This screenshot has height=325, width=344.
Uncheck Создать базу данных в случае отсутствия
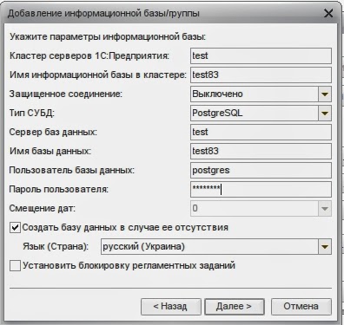tap(15, 228)
